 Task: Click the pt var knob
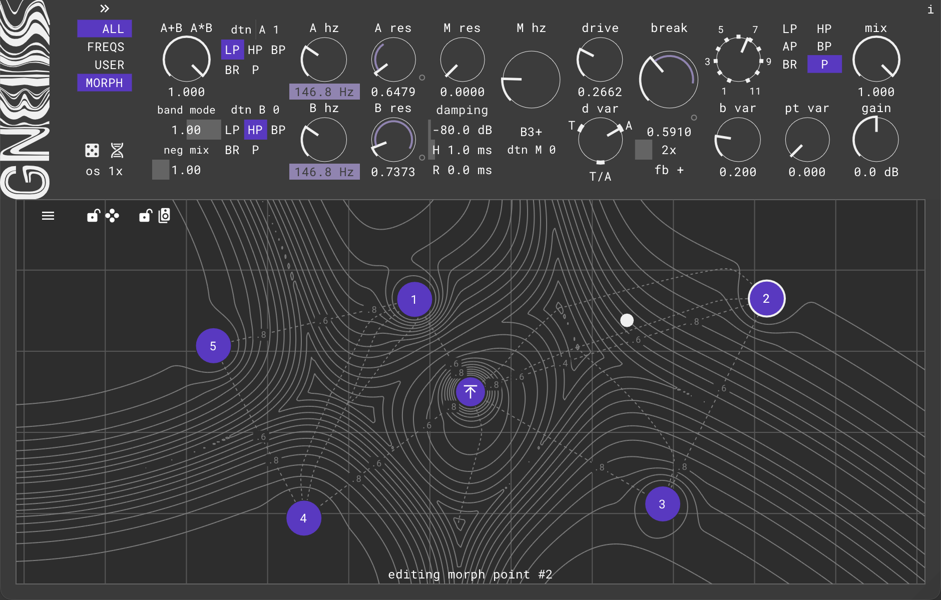pos(807,140)
